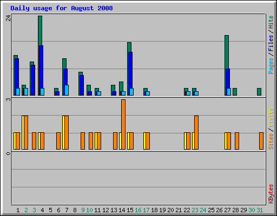
Task: Click the yellow sites bar for day 22
Action: [x=185, y=141]
